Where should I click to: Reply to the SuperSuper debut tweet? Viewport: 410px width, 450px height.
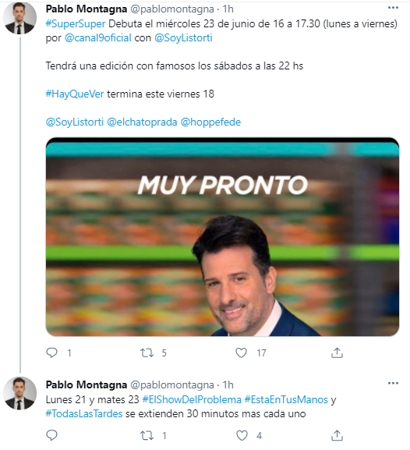tap(52, 353)
